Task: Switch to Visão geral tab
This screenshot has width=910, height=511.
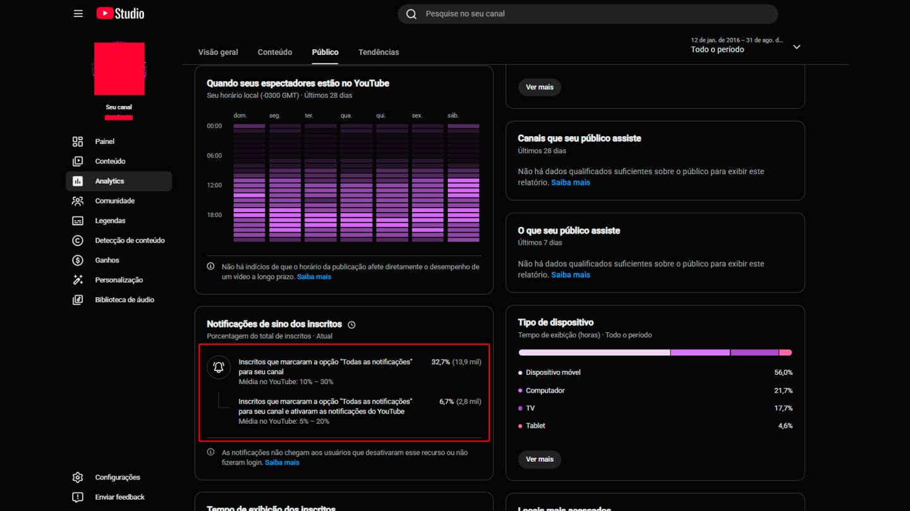Action: coord(218,52)
